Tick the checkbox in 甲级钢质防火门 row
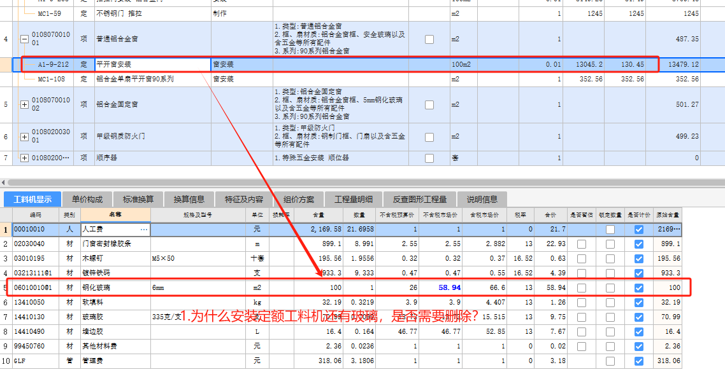Image resolution: width=725 pixels, height=372 pixels. (429, 137)
